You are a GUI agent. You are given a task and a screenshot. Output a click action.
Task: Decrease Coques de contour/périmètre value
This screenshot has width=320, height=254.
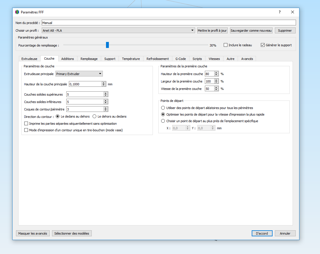point(105,110)
